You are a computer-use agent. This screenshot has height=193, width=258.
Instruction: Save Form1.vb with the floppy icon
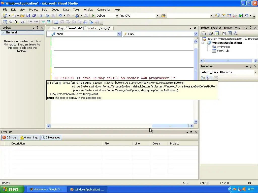[x=28, y=16]
